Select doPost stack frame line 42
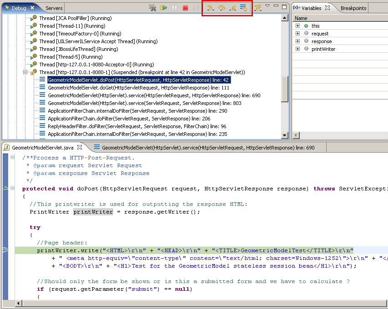This screenshot has height=309, width=388. click(x=139, y=80)
